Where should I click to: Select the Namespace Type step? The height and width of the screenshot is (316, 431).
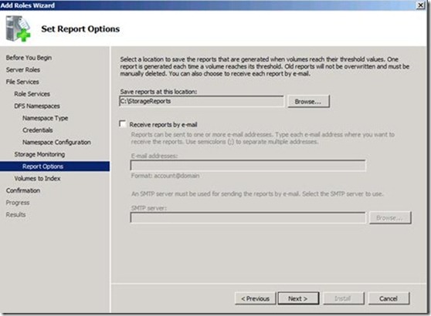(x=46, y=118)
